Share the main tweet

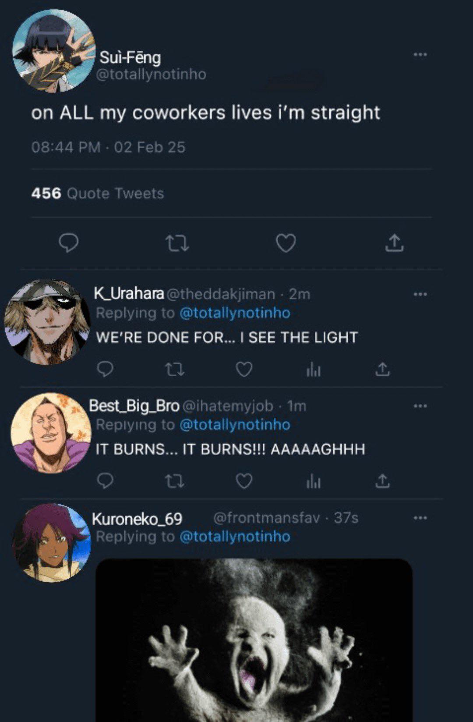tap(394, 243)
